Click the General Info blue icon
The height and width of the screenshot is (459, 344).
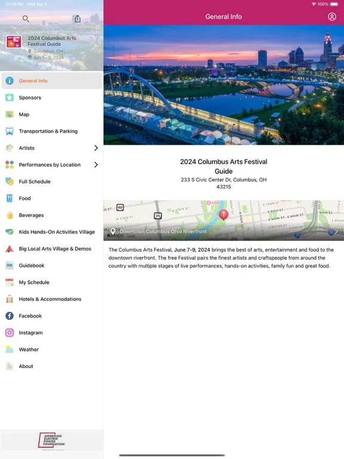tap(10, 81)
